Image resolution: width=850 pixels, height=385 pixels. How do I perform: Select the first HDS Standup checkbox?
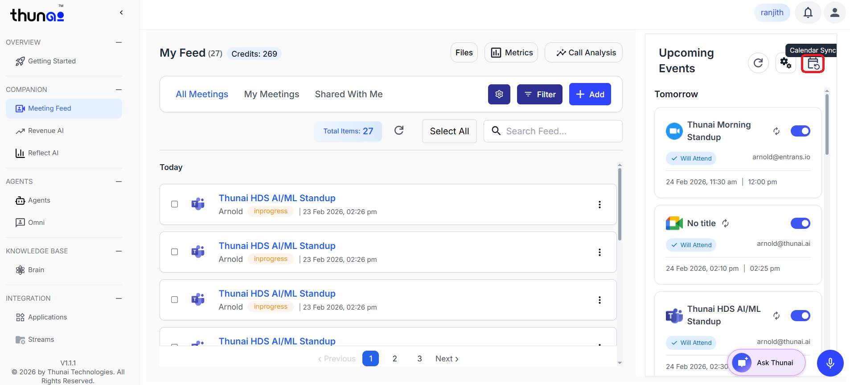pos(175,204)
